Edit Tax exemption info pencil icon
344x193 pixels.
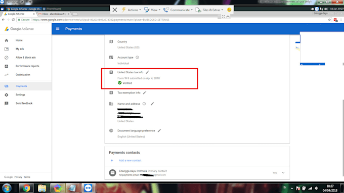tap(145, 92)
